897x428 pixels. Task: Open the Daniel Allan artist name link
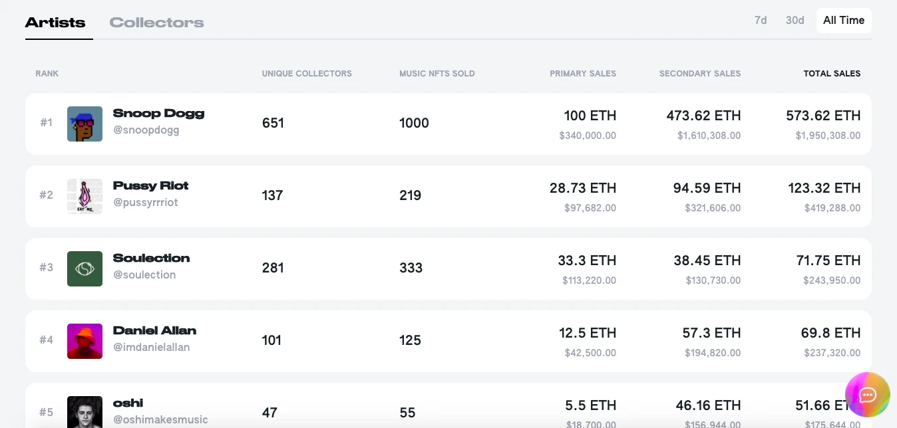[154, 331]
